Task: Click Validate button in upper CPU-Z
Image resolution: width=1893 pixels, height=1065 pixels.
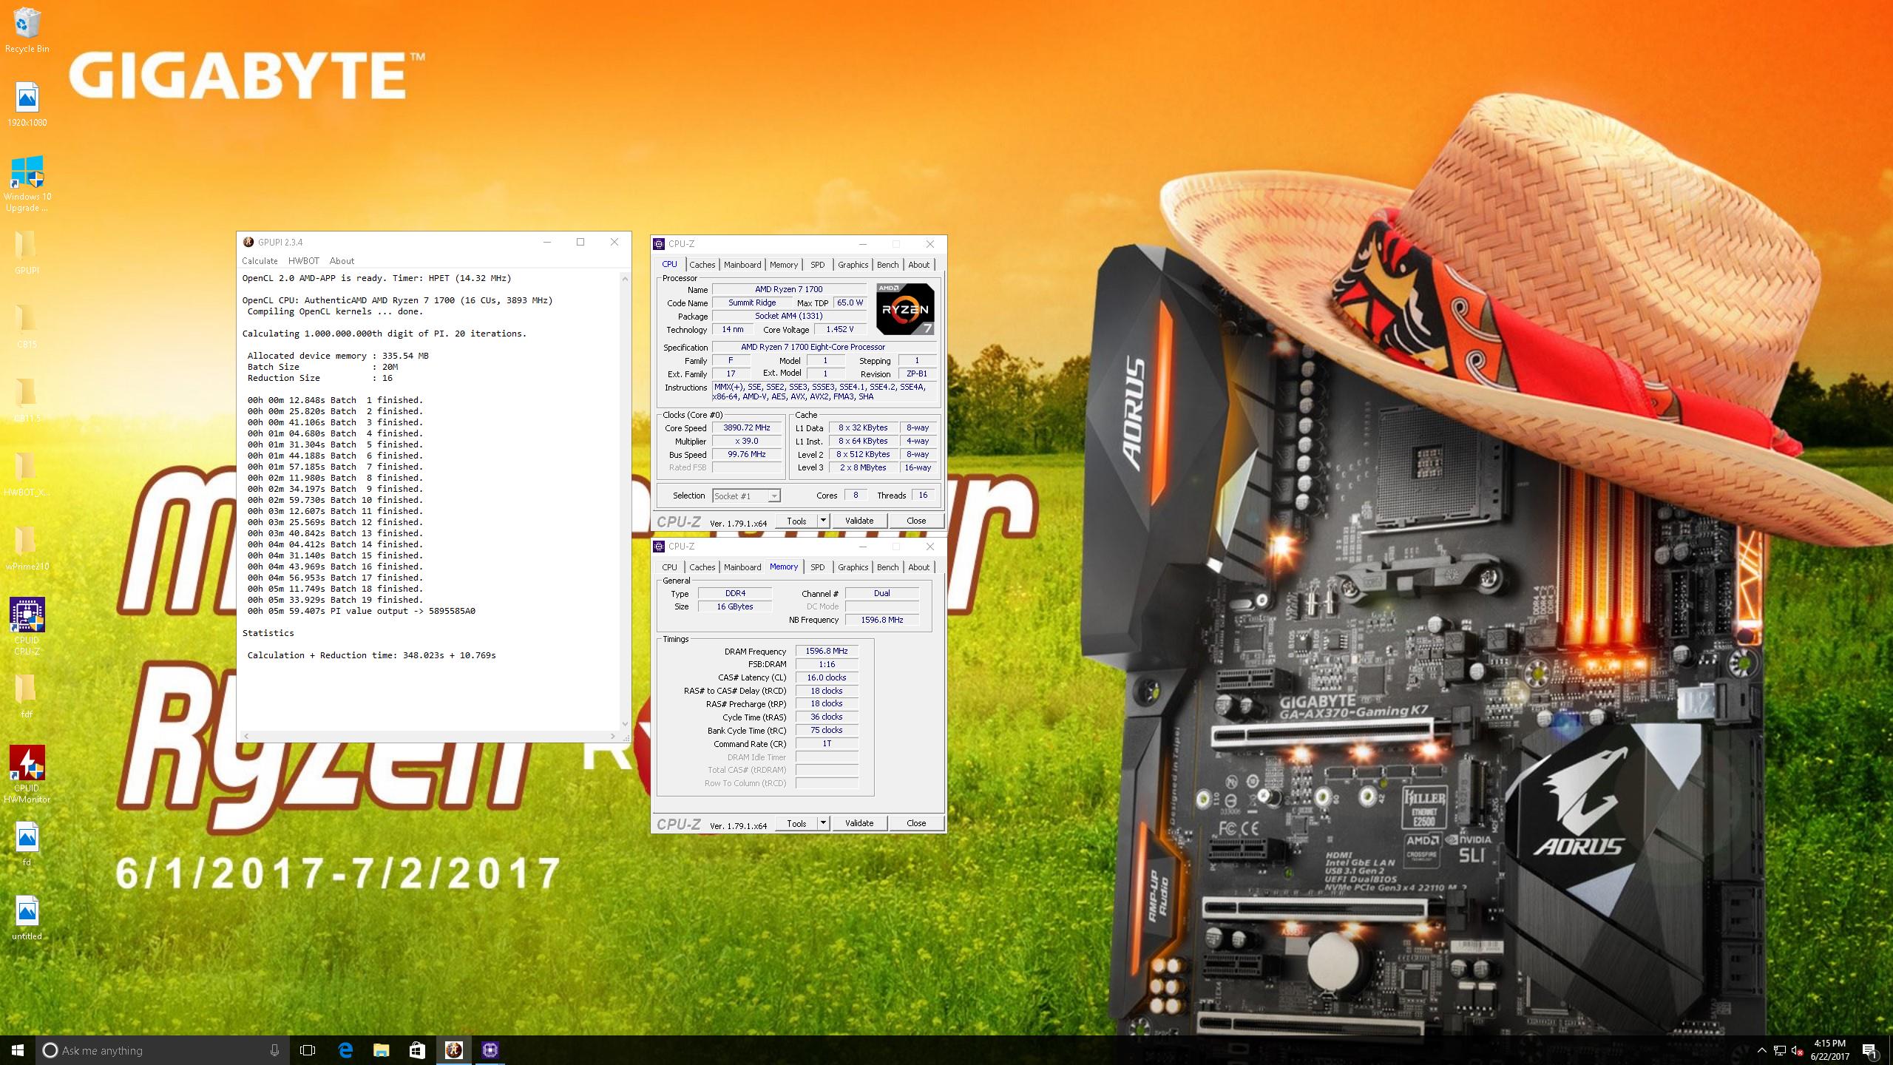Action: pyautogui.click(x=859, y=521)
